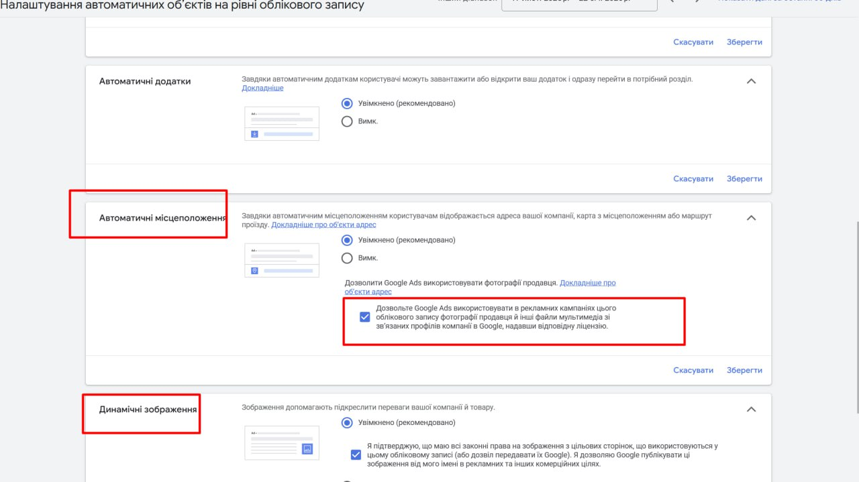Select Увімкнено for Динамічні зображення
Screen dimensions: 859x482
[347, 422]
